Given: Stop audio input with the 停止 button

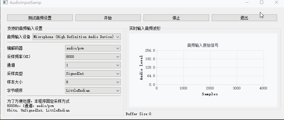Looking at the screenshot, I should [x=176, y=18].
